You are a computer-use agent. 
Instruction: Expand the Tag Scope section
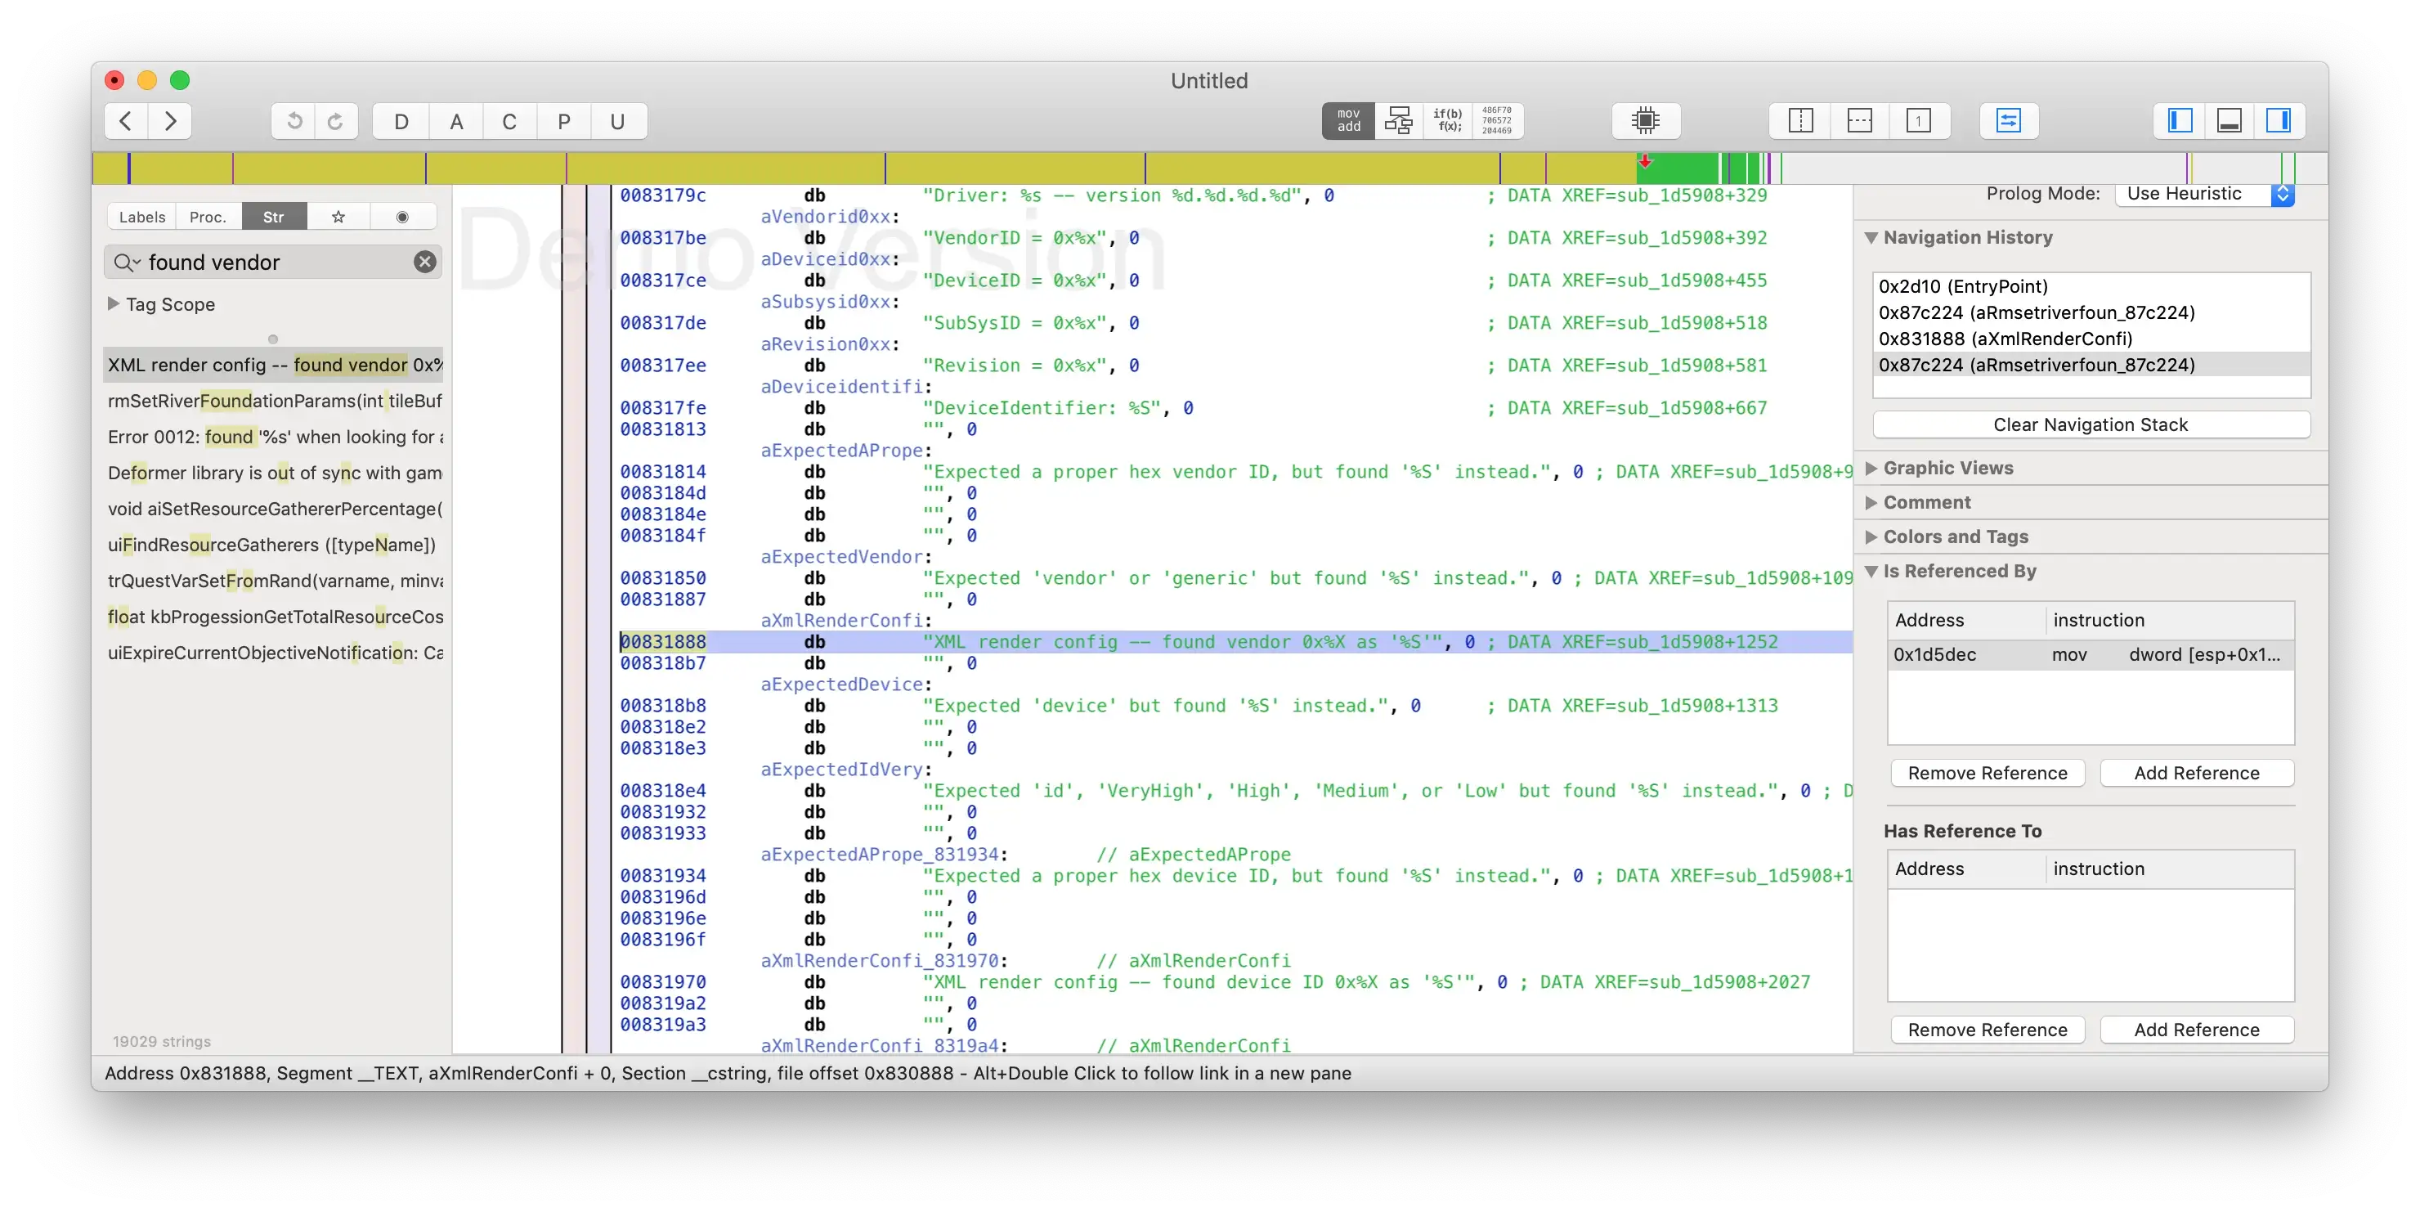click(x=114, y=303)
